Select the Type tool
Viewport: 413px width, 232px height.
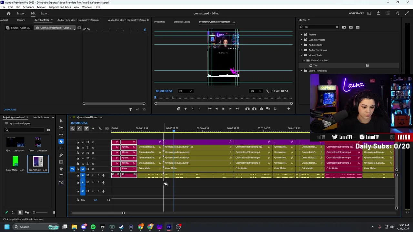[61, 176]
